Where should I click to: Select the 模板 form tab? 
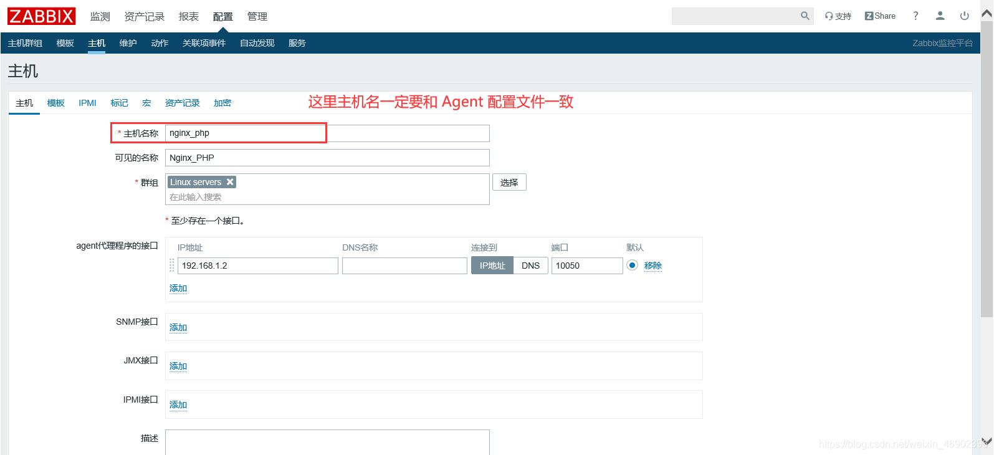tap(56, 103)
